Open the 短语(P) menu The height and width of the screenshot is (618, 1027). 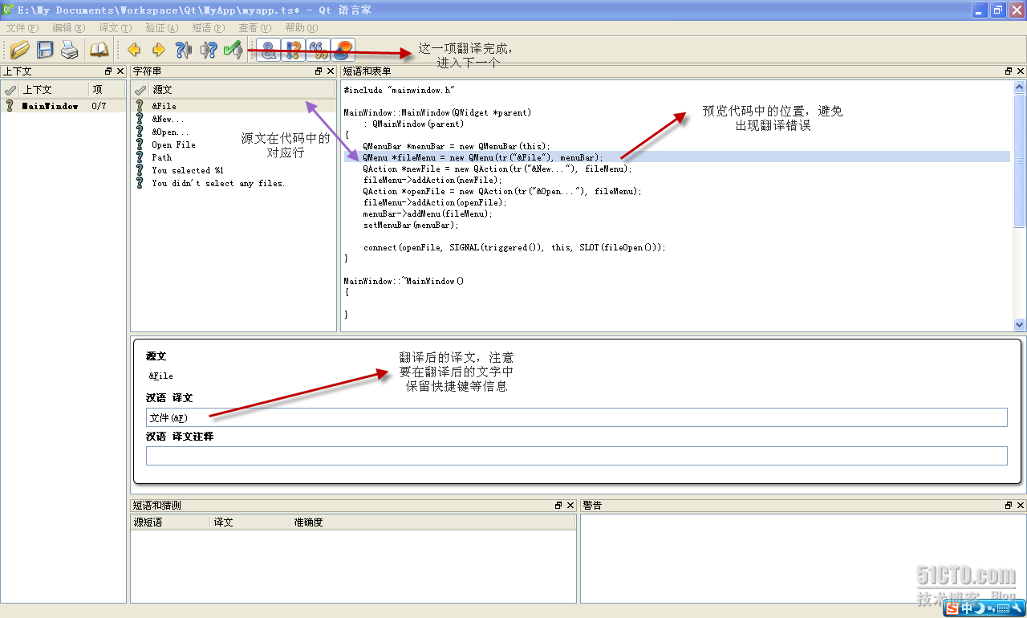pyautogui.click(x=208, y=28)
